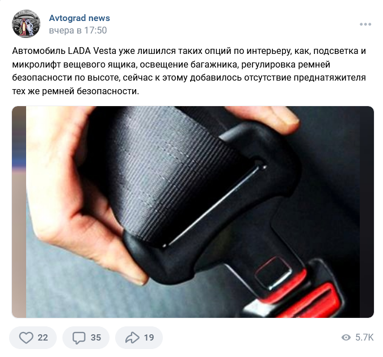Click the last line of post text

point(75,91)
